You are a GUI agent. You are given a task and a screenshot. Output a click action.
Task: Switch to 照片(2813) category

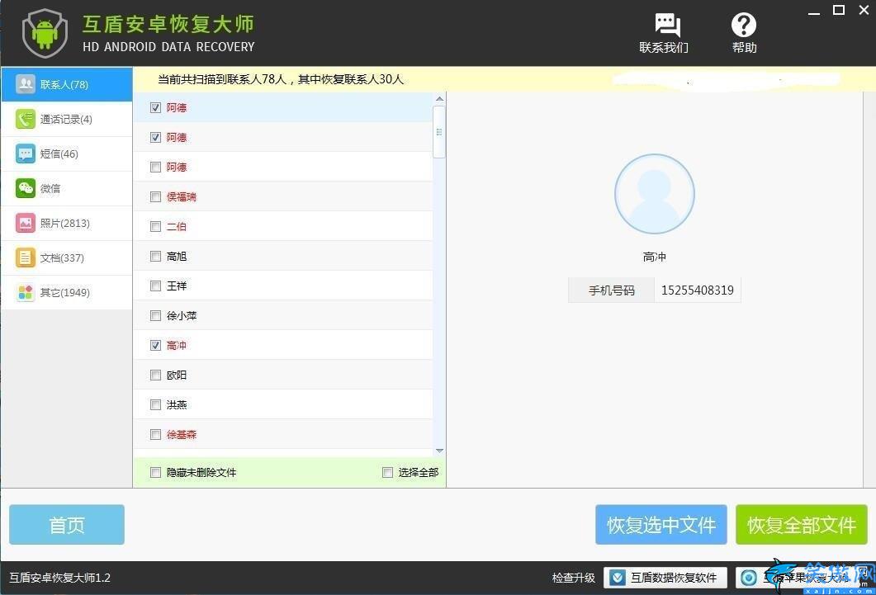[x=67, y=223]
